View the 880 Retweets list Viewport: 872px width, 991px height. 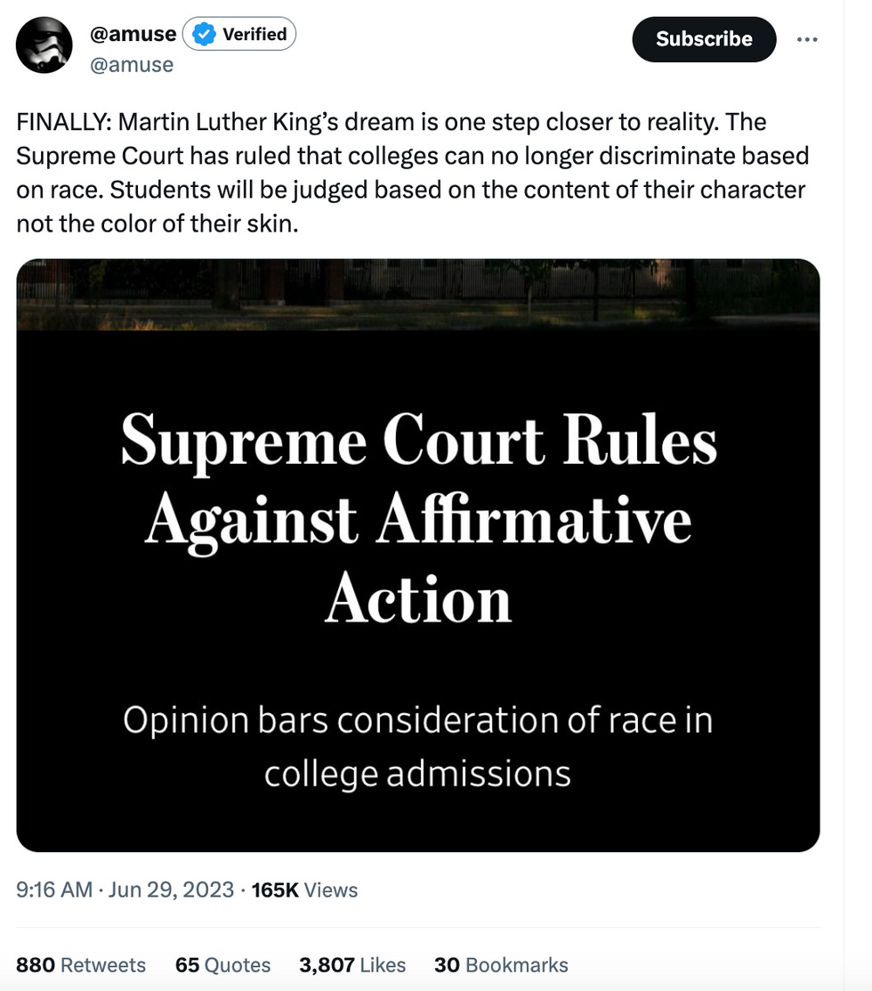click(x=80, y=965)
